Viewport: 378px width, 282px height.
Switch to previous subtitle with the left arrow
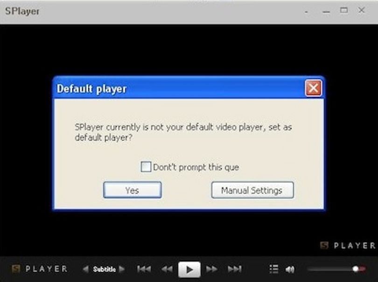point(85,269)
